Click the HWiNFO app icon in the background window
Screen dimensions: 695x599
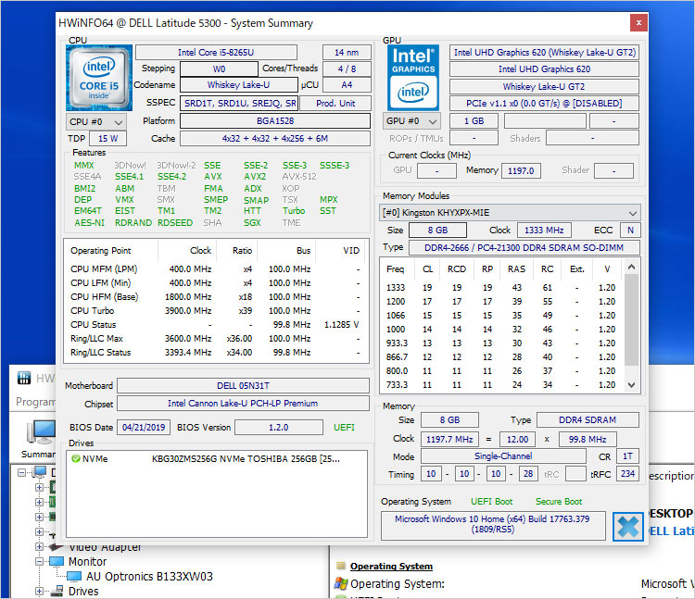24,378
